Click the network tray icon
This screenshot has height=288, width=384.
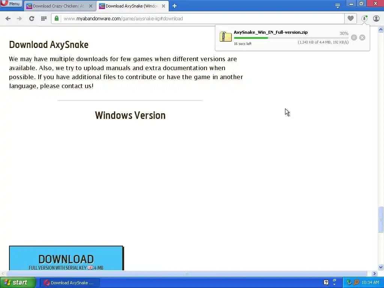(x=349, y=282)
